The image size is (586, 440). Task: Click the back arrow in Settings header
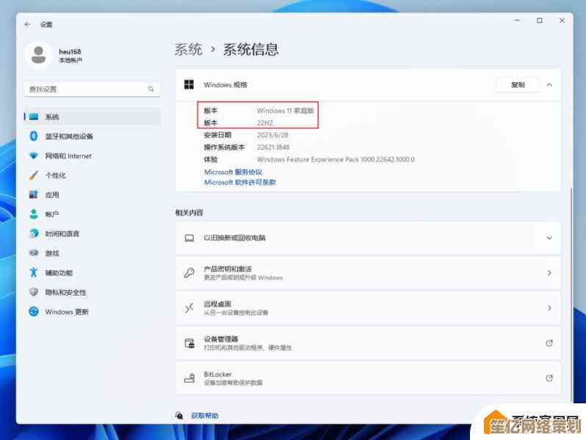[28, 24]
